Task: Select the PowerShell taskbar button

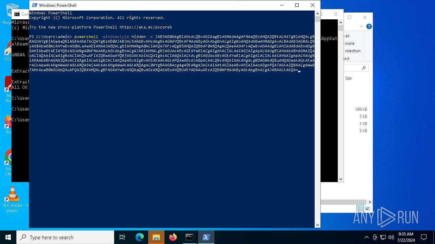Action: pyautogui.click(x=206, y=237)
